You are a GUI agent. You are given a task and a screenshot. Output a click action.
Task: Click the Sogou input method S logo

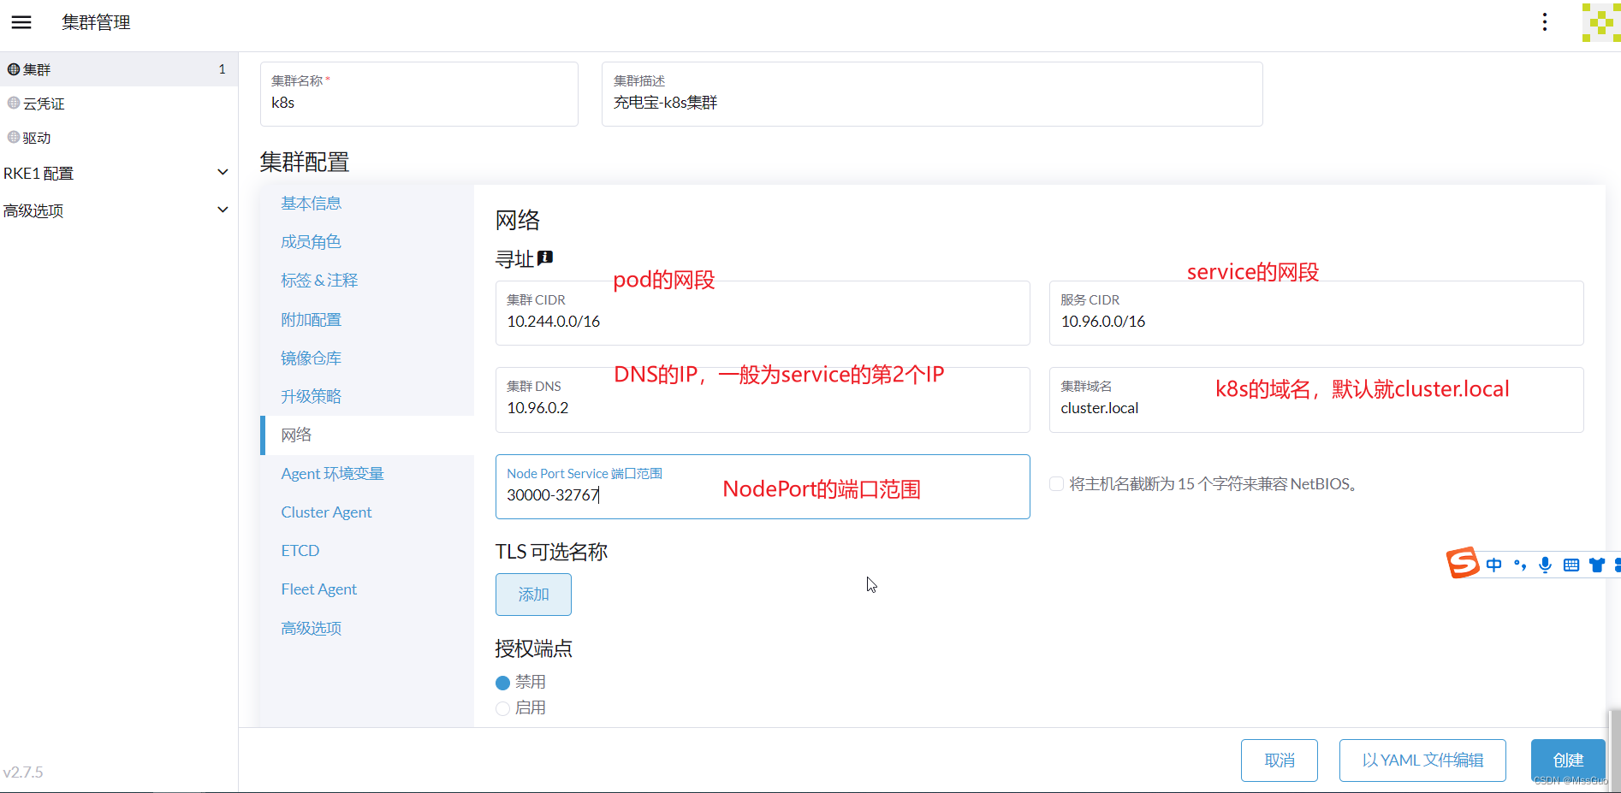[1463, 563]
